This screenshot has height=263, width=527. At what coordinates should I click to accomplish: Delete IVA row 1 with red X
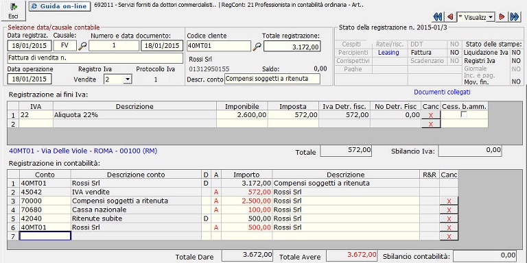[x=430, y=115]
